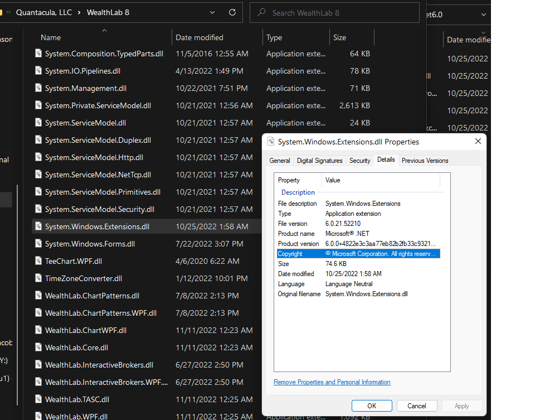Refresh the WealthLab 8 folder view
The image size is (535, 420).
pyautogui.click(x=232, y=12)
